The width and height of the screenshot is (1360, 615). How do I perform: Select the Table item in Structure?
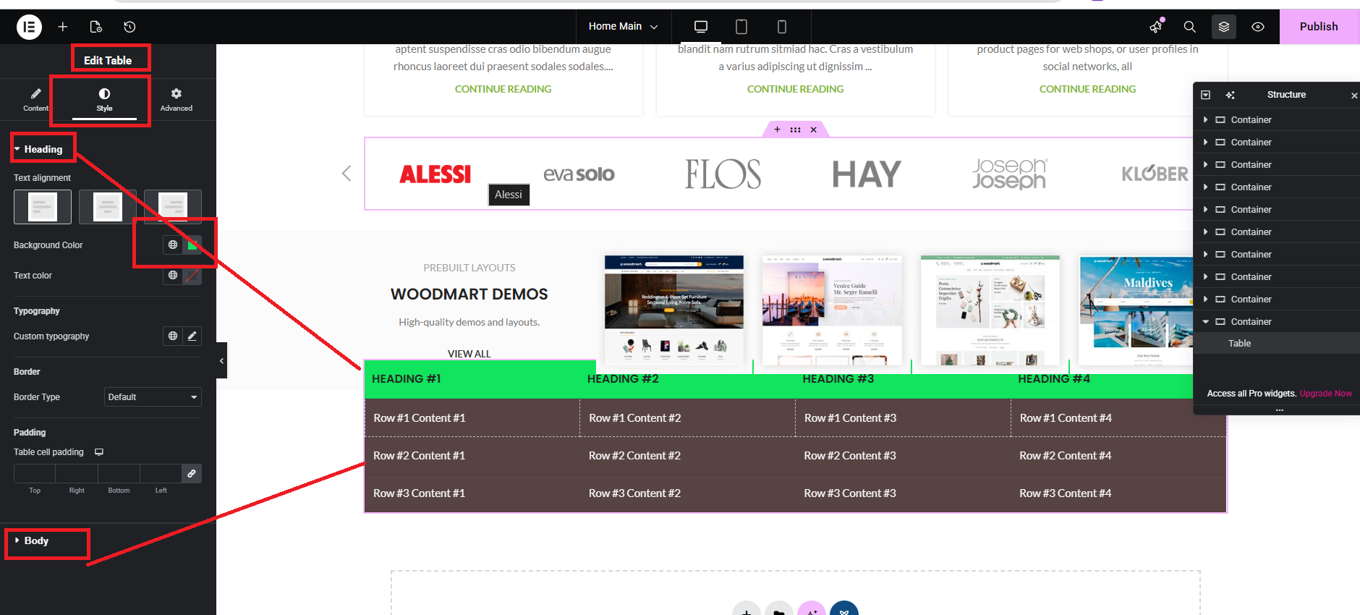point(1239,344)
